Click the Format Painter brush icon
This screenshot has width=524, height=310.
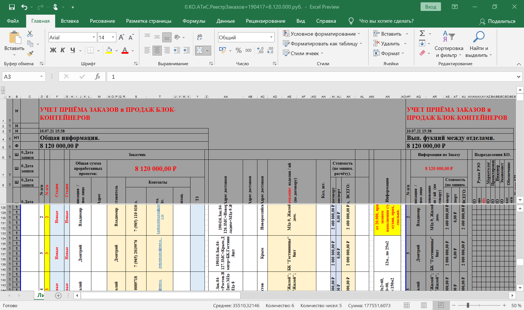(30, 53)
